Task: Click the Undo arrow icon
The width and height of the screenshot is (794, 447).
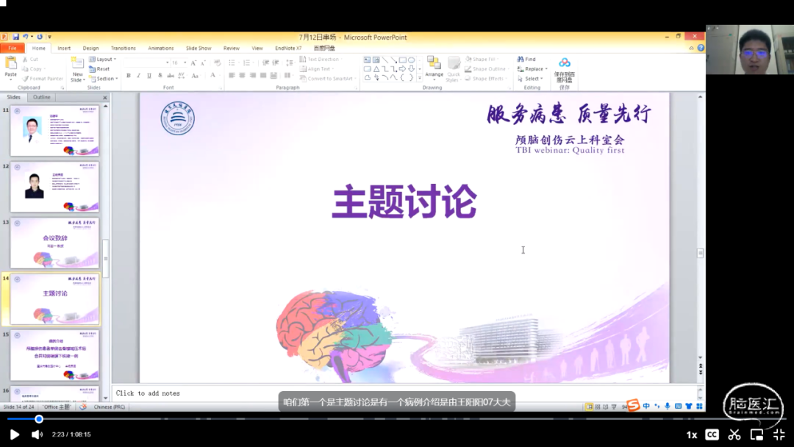Action: (25, 37)
